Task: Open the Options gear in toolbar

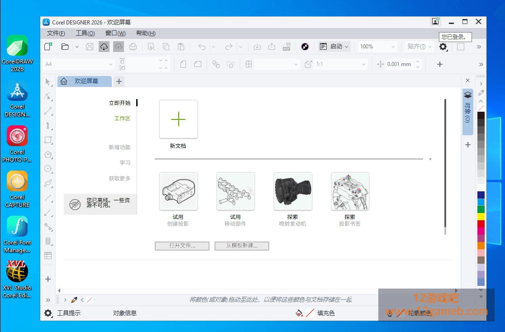Action: click(443, 47)
